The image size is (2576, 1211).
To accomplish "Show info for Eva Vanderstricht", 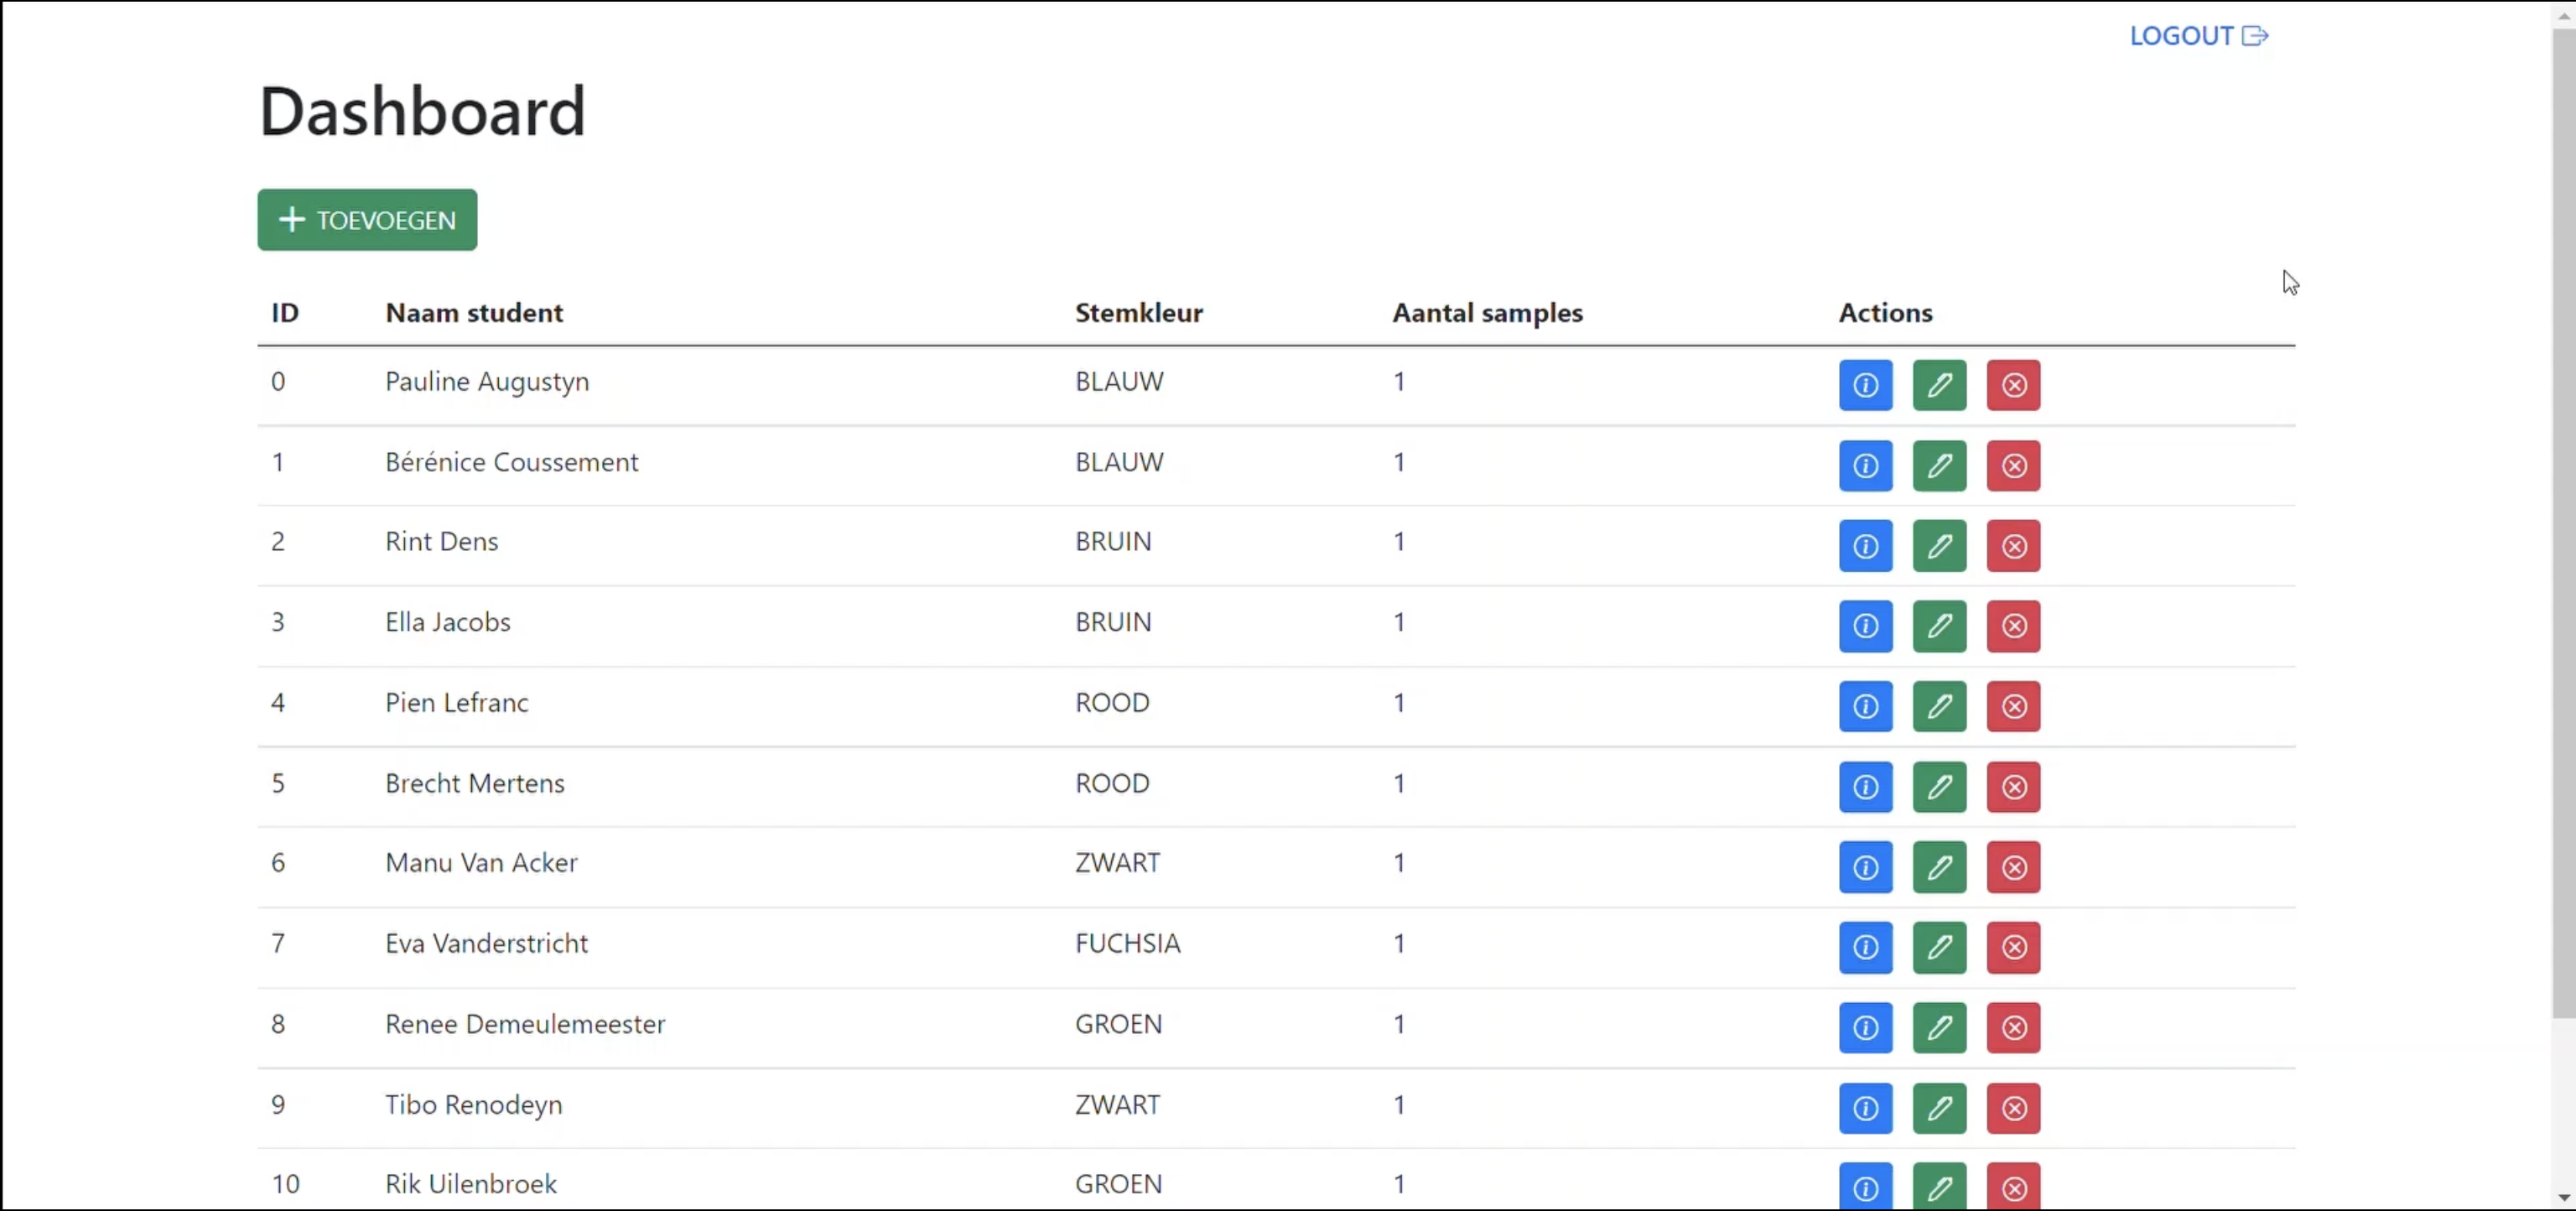I will point(1865,947).
